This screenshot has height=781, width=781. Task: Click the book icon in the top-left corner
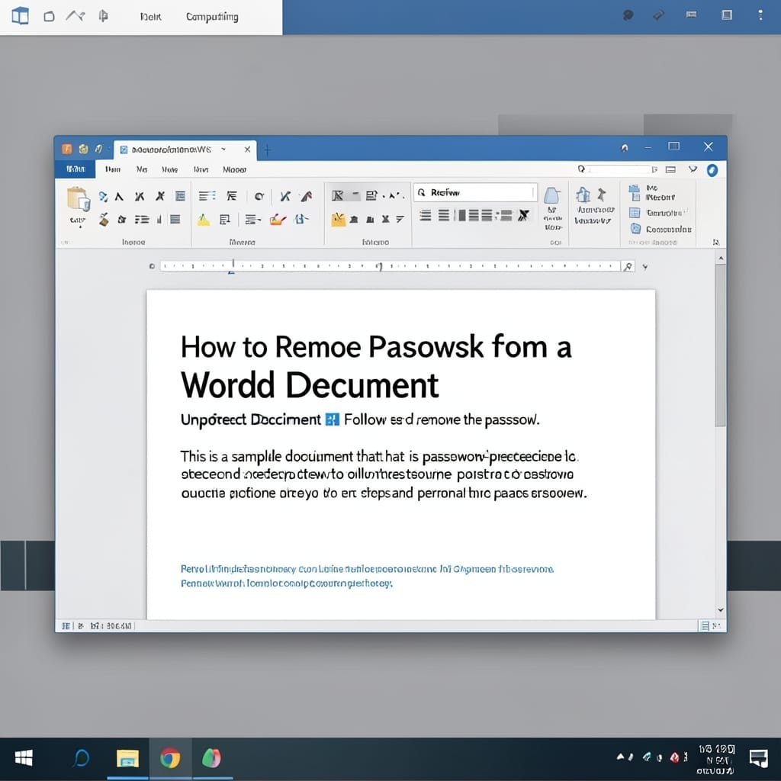(x=21, y=16)
